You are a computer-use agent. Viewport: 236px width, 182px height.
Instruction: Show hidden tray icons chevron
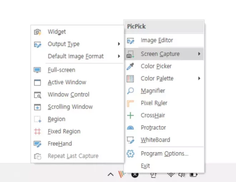coord(110,174)
